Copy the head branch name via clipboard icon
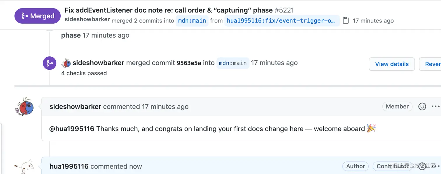 [346, 20]
